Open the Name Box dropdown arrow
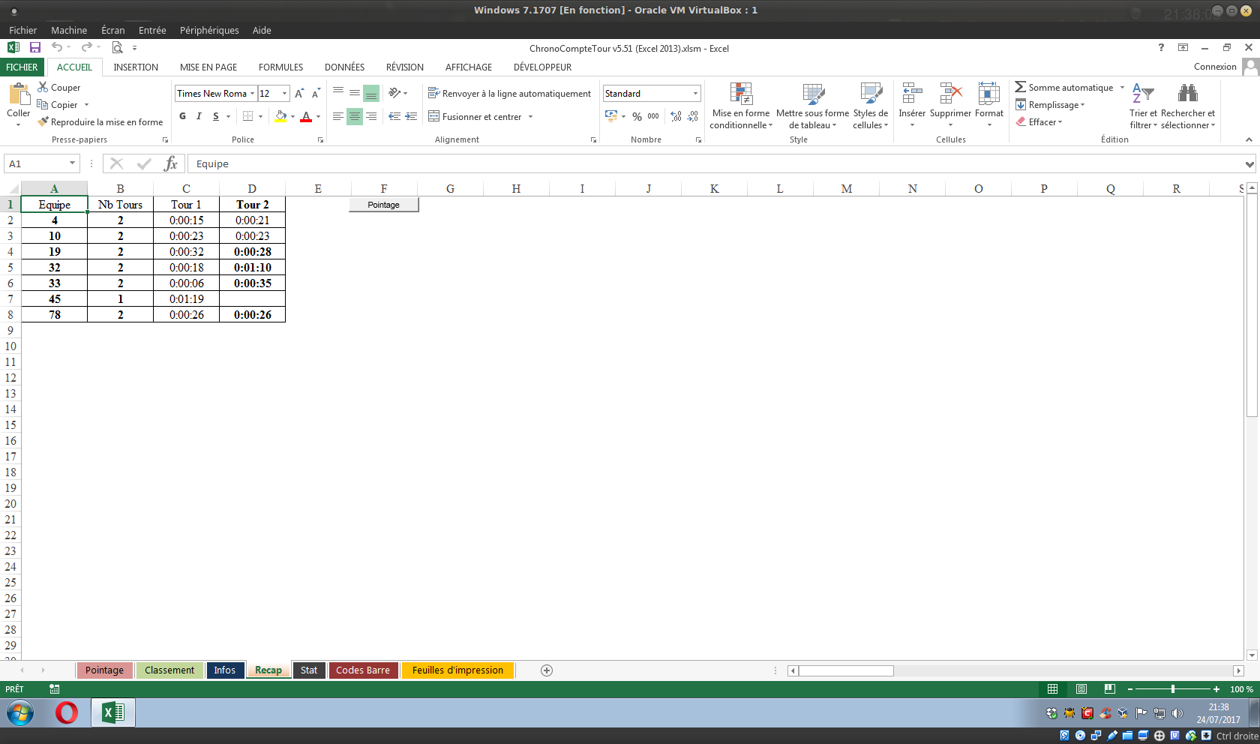The image size is (1260, 744). pyautogui.click(x=72, y=163)
